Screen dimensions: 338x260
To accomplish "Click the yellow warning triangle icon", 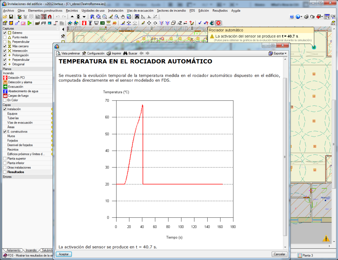I will 326,239.
